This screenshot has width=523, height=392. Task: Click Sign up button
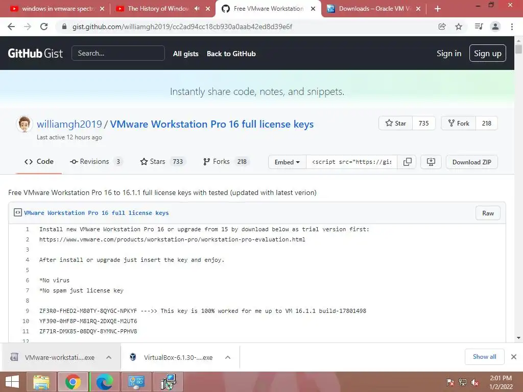click(x=488, y=53)
